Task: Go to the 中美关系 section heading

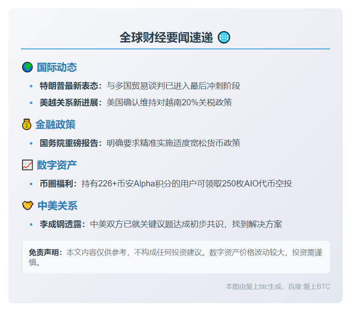Action: (57, 206)
